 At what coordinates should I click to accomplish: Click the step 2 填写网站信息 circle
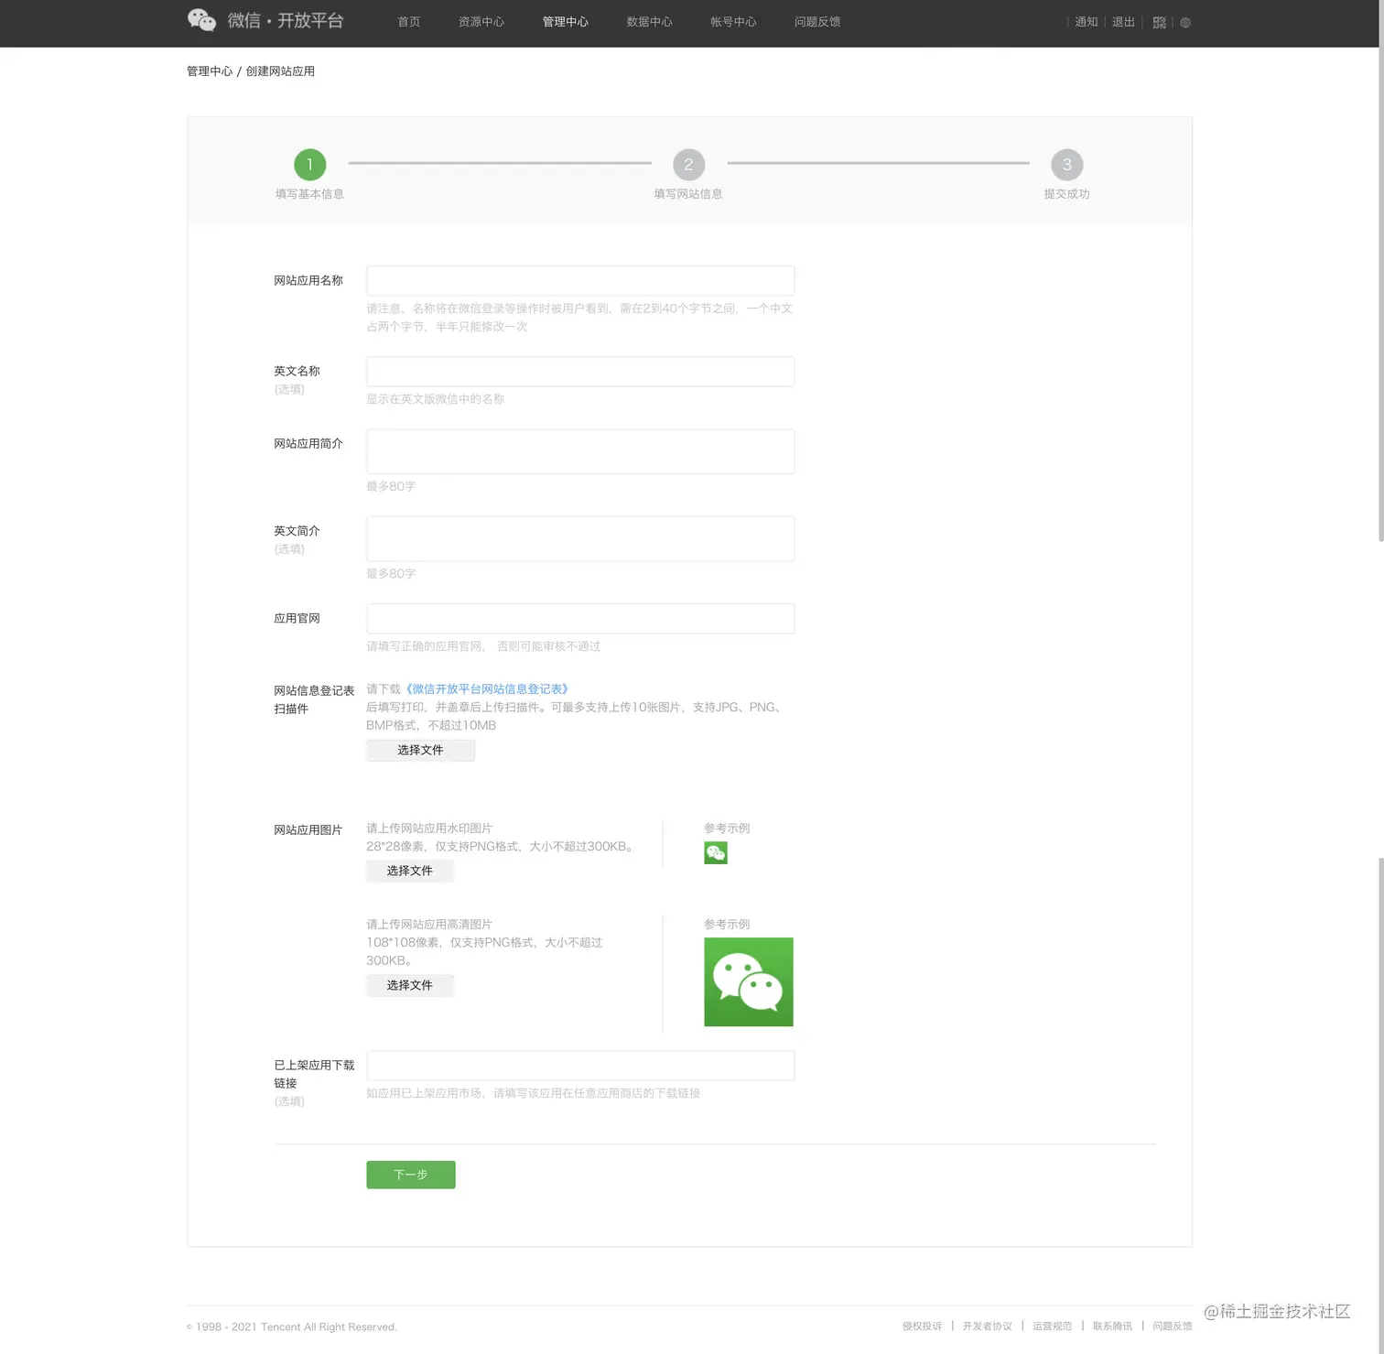click(x=688, y=165)
